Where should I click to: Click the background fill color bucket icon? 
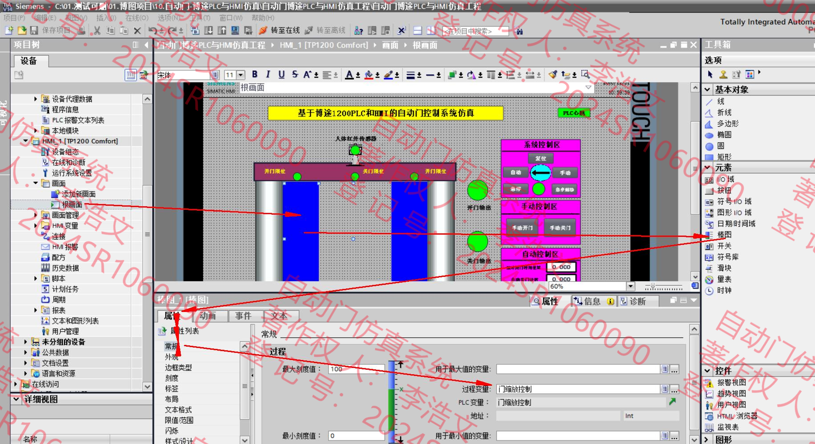click(x=369, y=75)
